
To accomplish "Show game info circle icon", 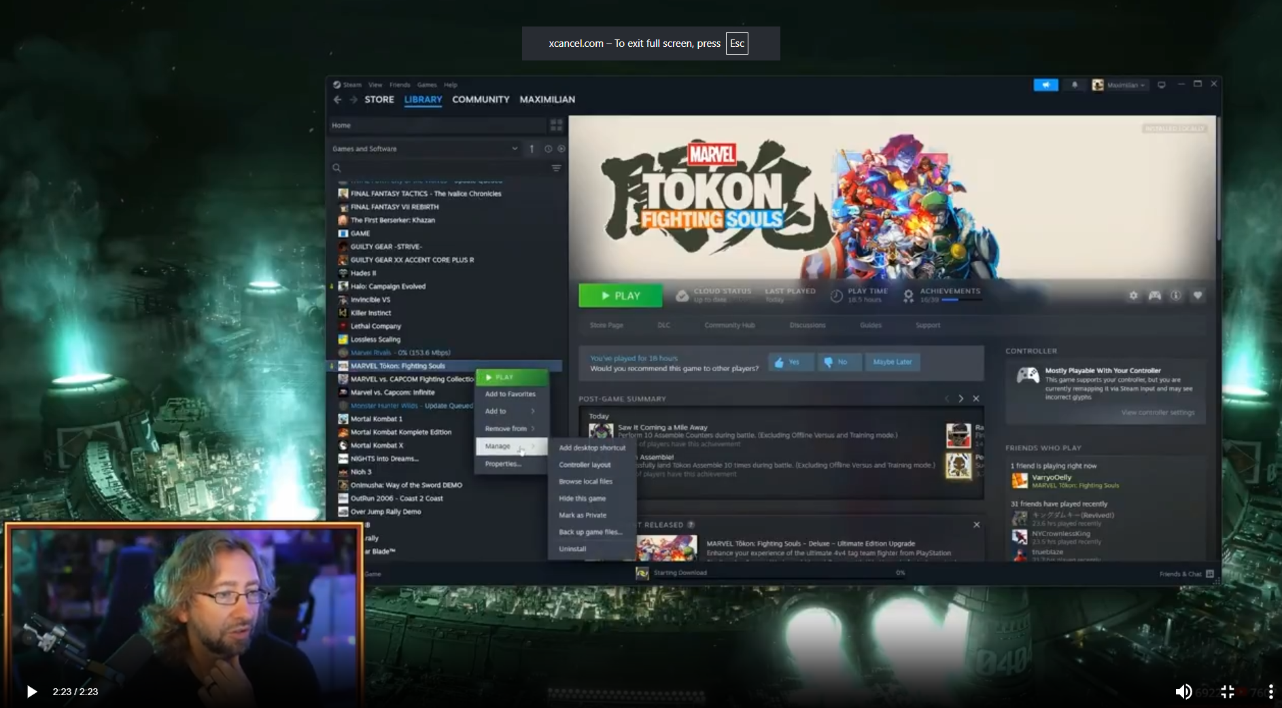I will (1176, 296).
